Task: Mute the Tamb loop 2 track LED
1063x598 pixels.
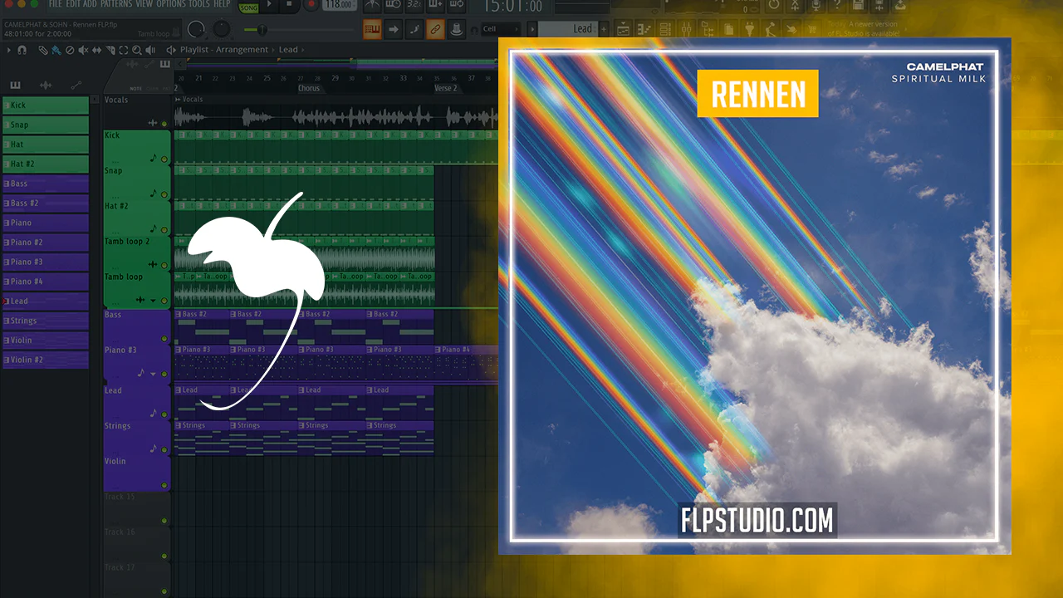Action: tap(164, 265)
